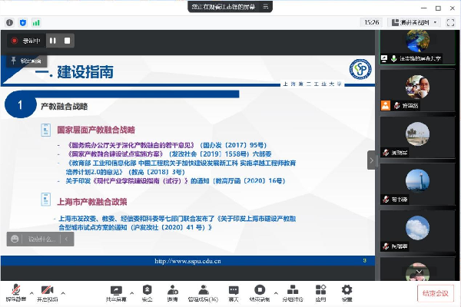Screen dimensions: 461x307
Task: Click the unmute microphone icon
Action: coord(14,290)
